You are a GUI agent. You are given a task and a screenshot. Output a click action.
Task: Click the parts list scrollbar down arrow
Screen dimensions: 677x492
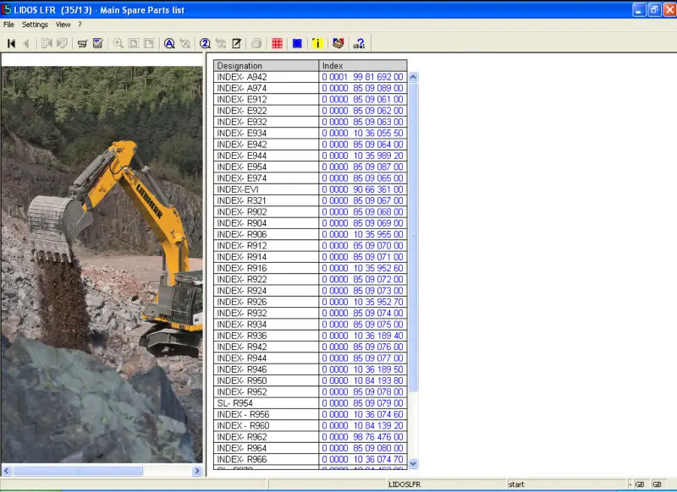(x=413, y=463)
